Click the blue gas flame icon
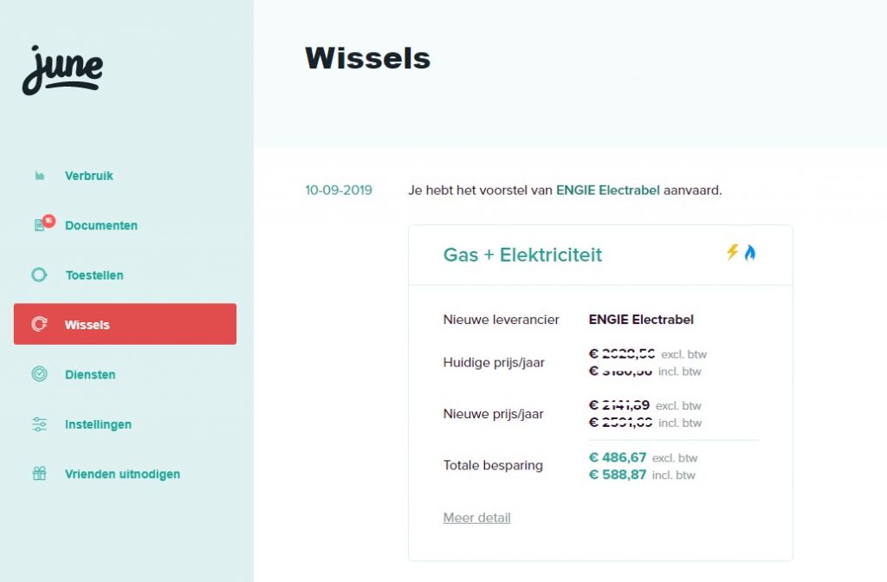The height and width of the screenshot is (582, 887). pos(750,253)
